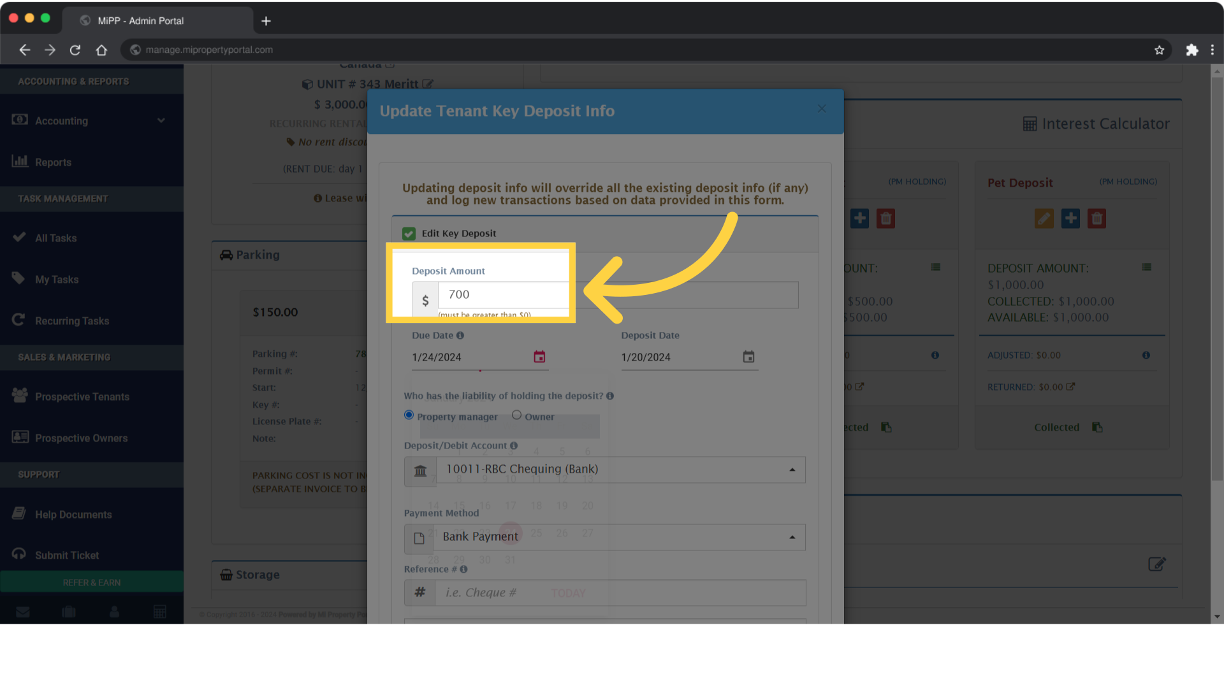Edit the Unit # 343 Meritt pencil icon
This screenshot has width=1224, height=688.
click(x=427, y=84)
